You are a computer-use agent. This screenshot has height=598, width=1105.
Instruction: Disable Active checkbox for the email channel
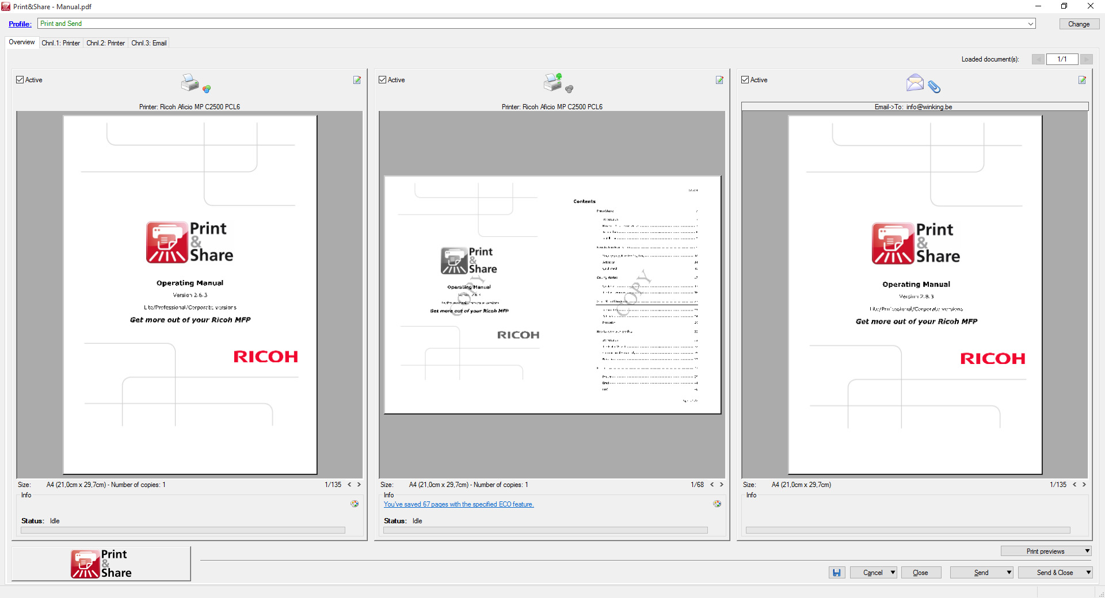(x=745, y=80)
